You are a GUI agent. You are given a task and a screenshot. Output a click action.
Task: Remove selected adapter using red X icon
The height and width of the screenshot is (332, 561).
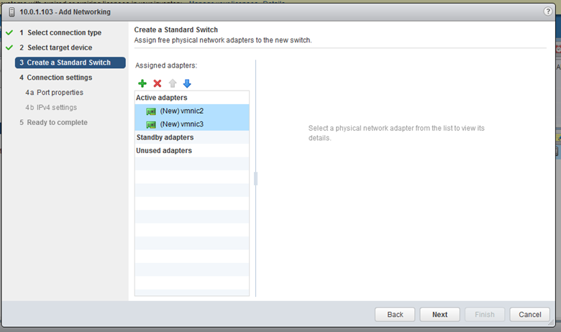click(157, 83)
